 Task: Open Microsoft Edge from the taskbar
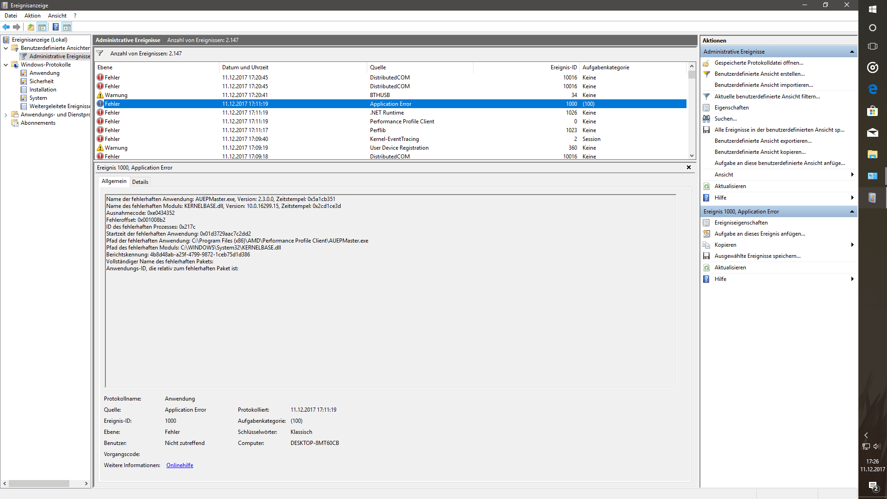click(872, 89)
